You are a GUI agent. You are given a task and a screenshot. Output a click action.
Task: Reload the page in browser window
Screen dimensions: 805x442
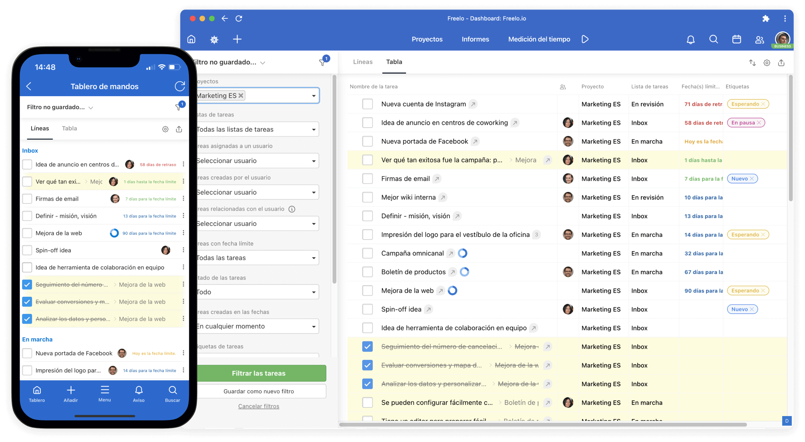239,18
